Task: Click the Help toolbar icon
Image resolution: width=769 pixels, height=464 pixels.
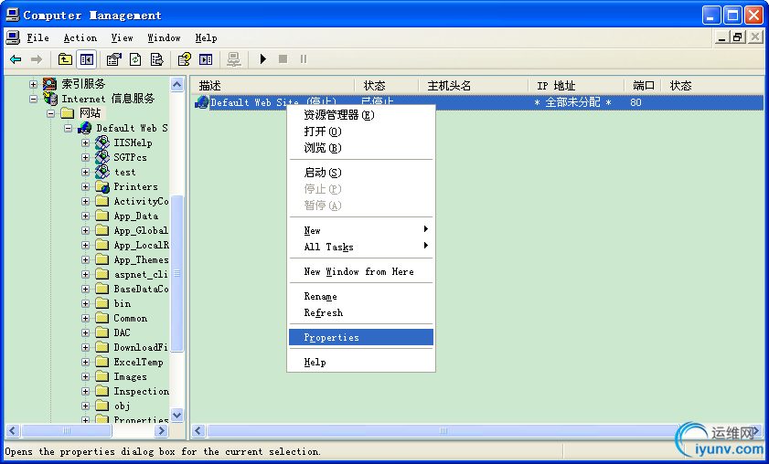Action: pos(185,59)
